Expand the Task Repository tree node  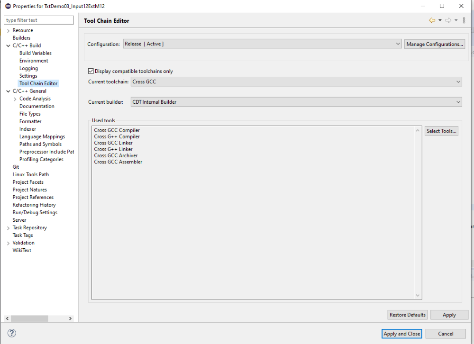pyautogui.click(x=8, y=227)
